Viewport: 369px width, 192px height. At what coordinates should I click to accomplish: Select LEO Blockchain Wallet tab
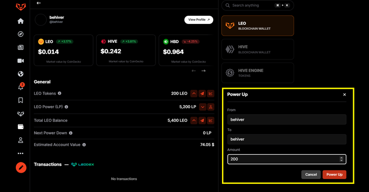(x=258, y=25)
